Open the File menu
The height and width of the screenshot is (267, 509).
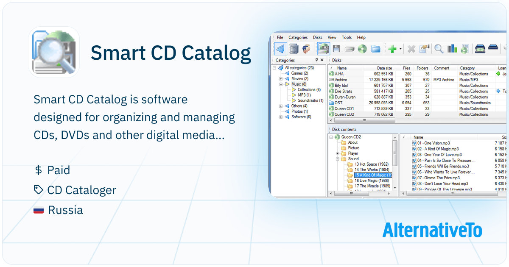click(x=280, y=37)
